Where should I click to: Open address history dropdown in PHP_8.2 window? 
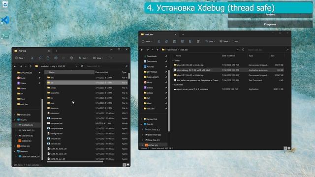click(x=76, y=66)
